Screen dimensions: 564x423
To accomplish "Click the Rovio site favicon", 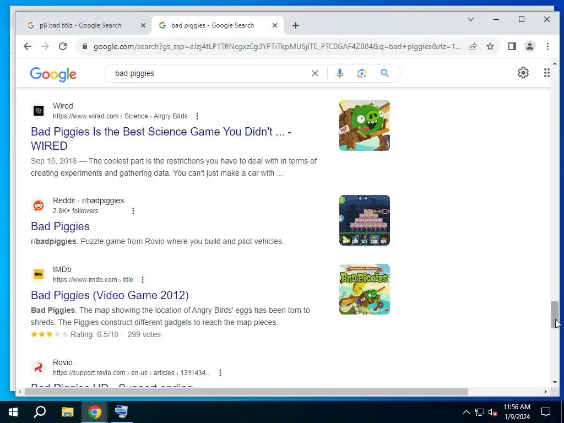I will [x=39, y=367].
